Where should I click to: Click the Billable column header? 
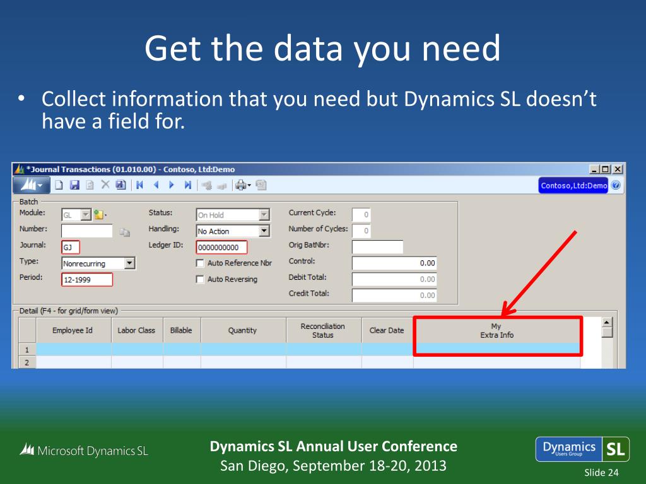pyautogui.click(x=182, y=330)
